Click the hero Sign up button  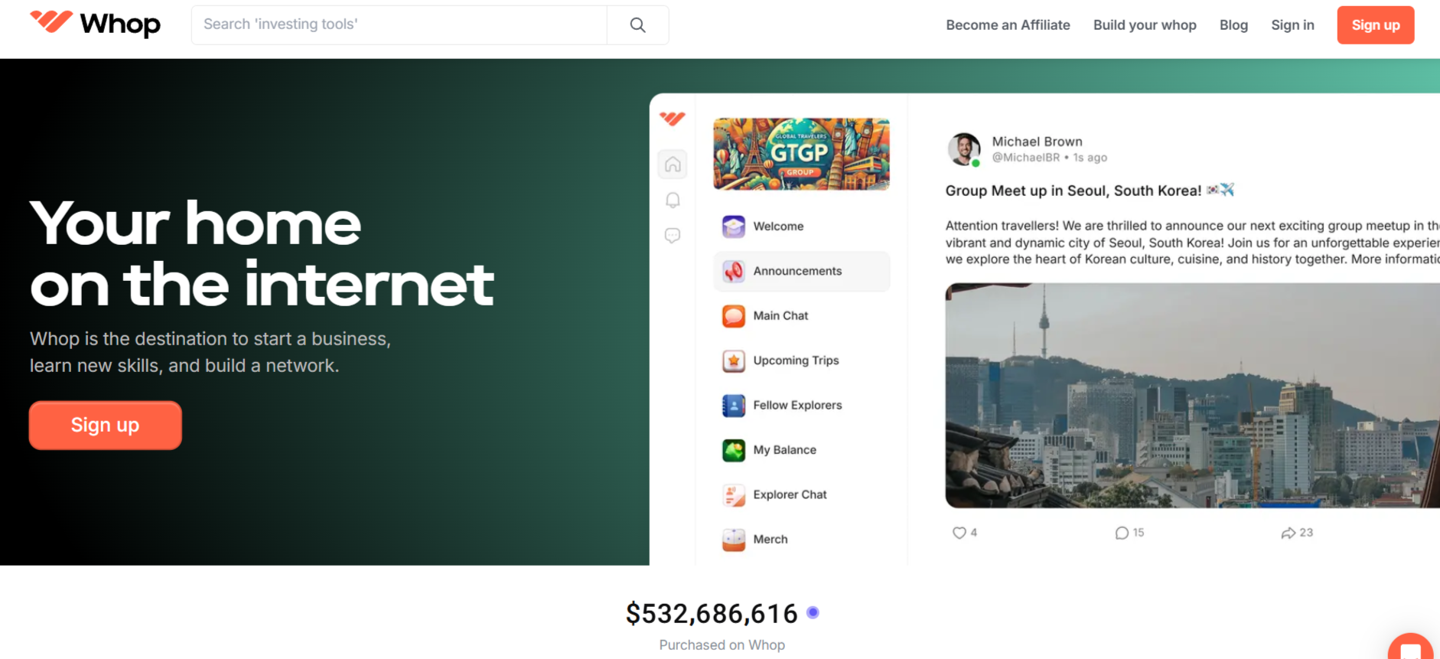(106, 426)
